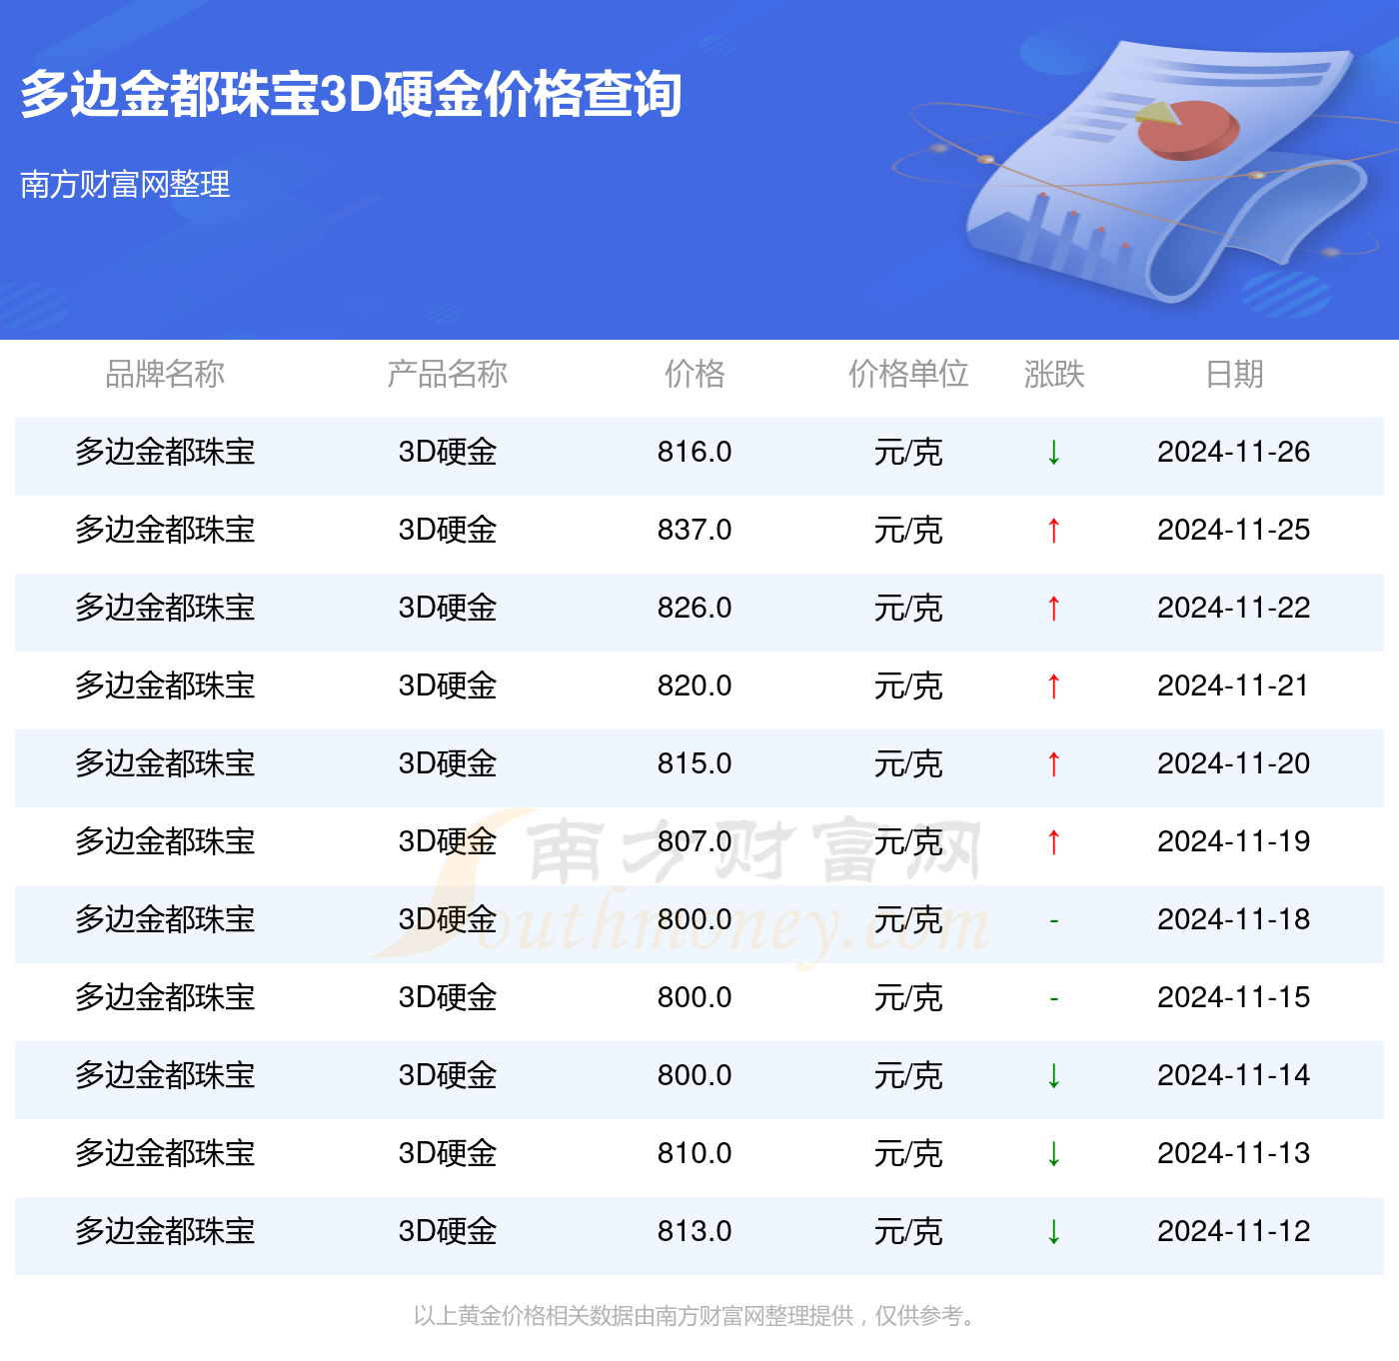Select the 800.0 price for 2024-11-18
Viewport: 1399px width, 1361px height.
coord(695,919)
